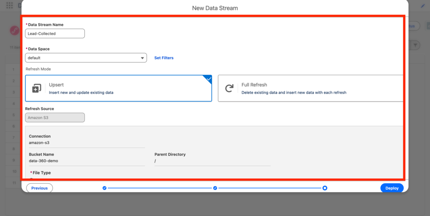The width and height of the screenshot is (430, 216).
Task: Click the Set Filters link
Action: tap(164, 58)
